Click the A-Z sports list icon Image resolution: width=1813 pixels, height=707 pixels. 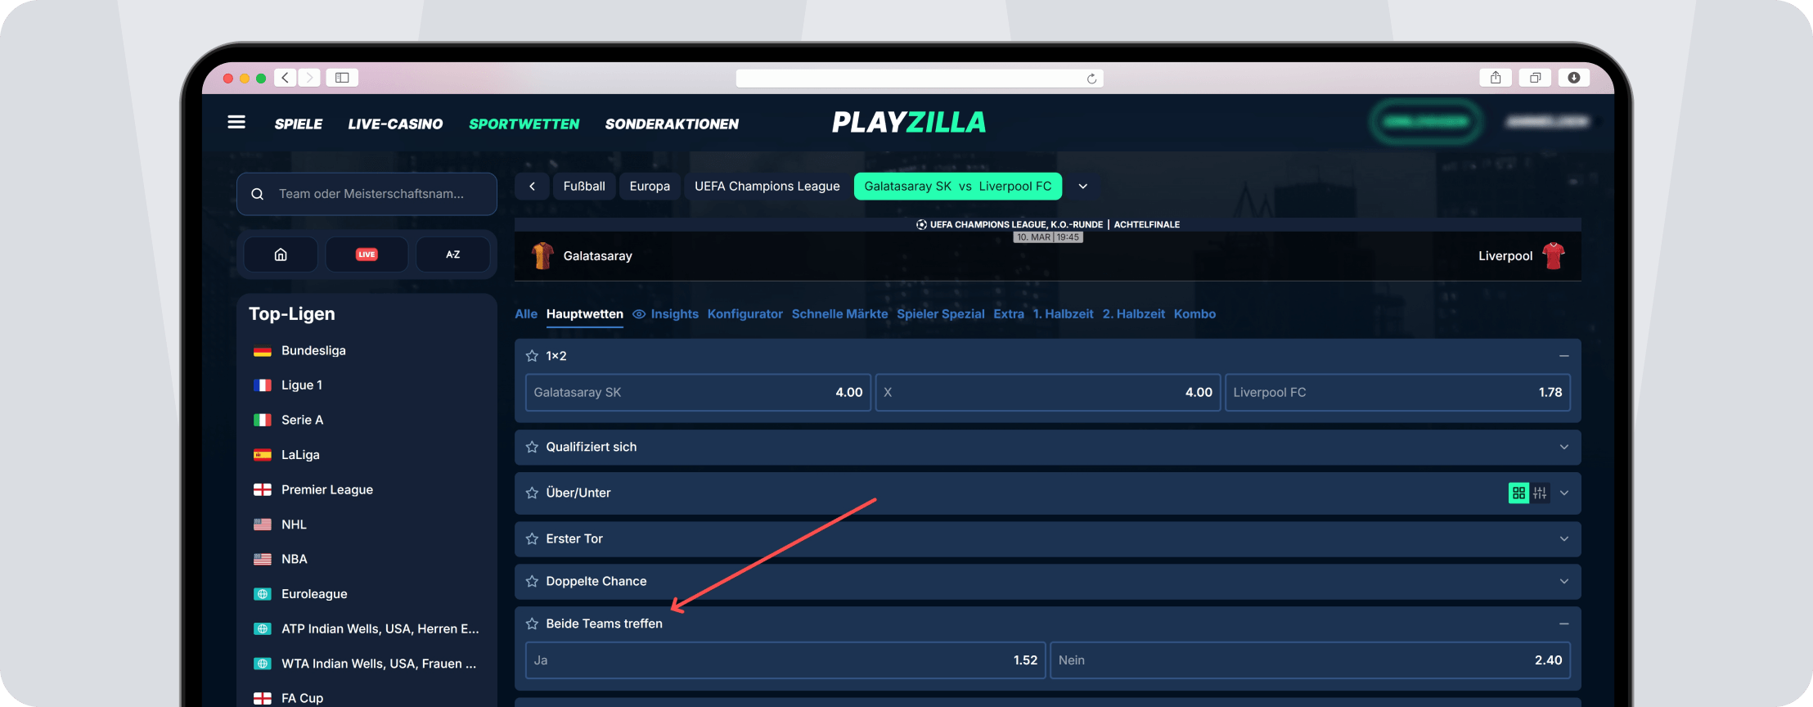(452, 254)
